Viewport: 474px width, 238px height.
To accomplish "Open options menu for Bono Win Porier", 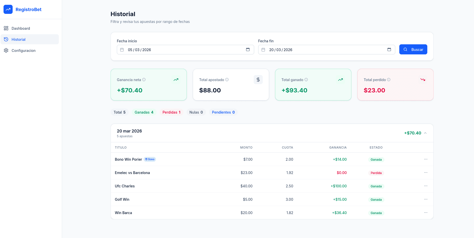I will [426, 159].
